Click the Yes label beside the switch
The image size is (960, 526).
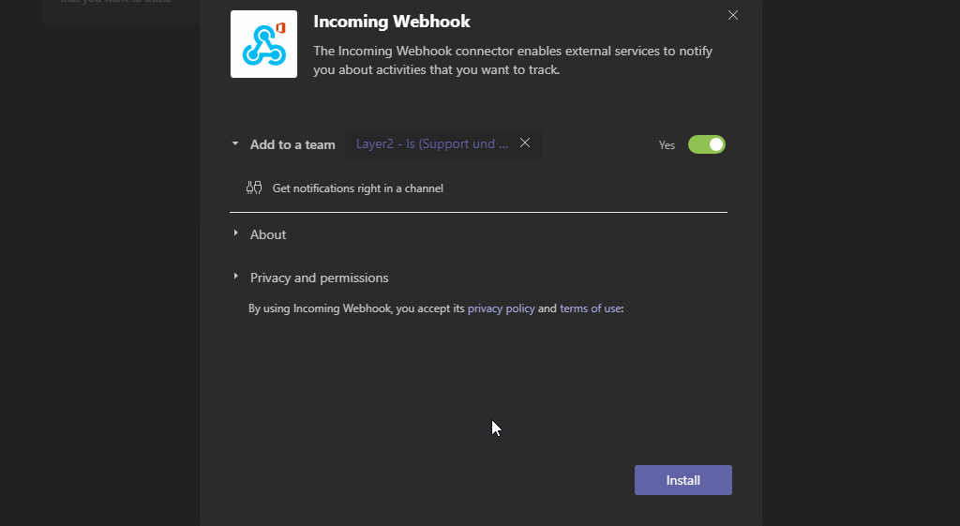pos(667,145)
